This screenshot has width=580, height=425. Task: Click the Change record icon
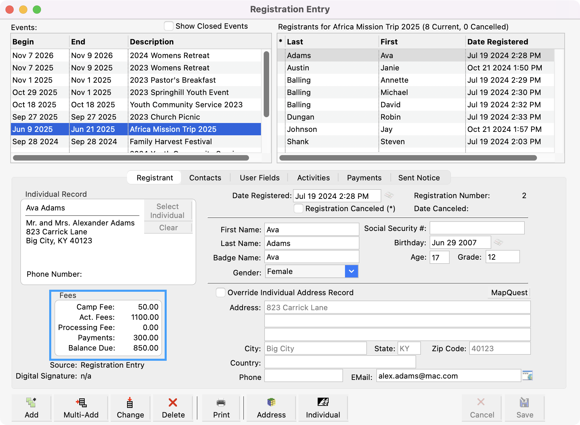[130, 407]
